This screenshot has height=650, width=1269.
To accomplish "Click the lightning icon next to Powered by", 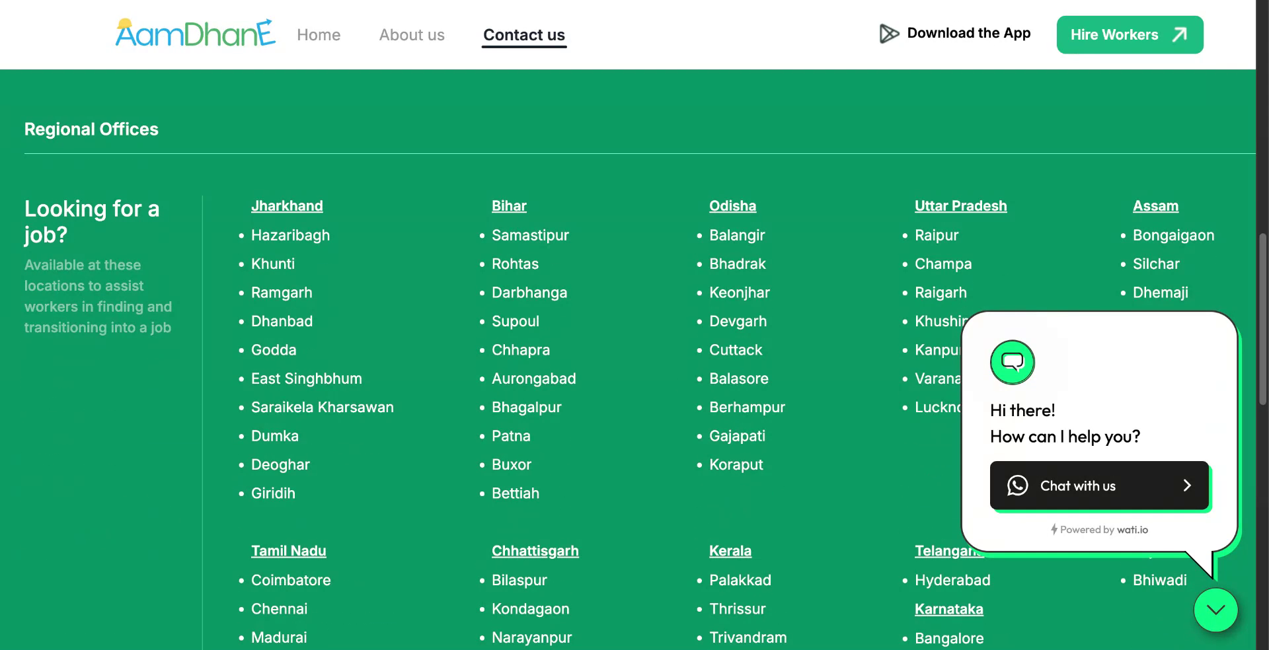I will (1054, 529).
